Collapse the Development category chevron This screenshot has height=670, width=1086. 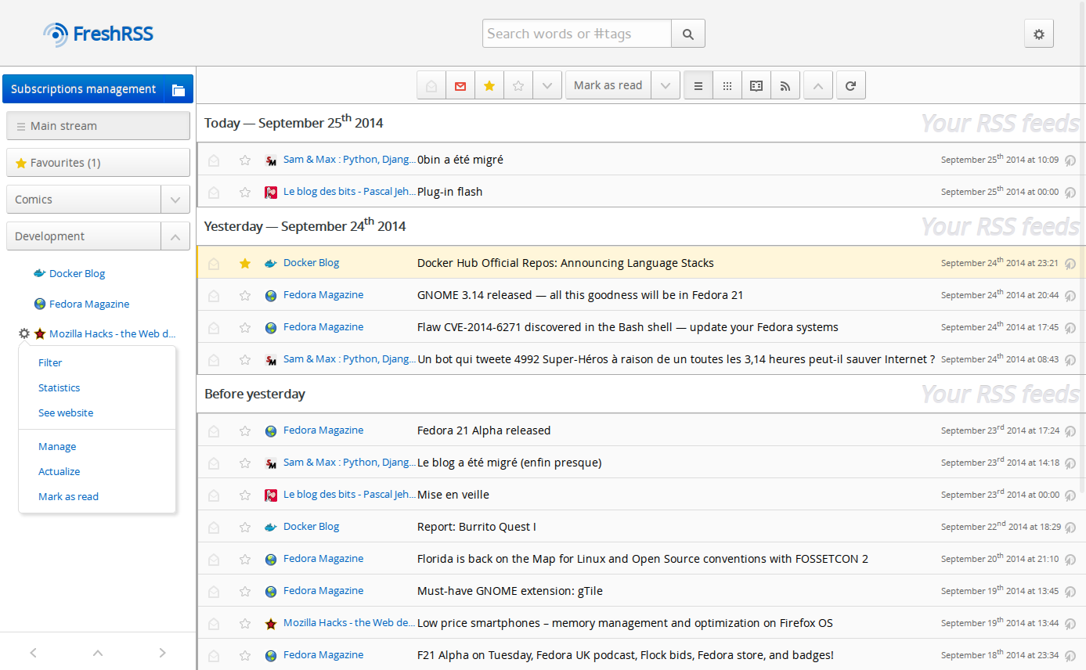pos(175,236)
